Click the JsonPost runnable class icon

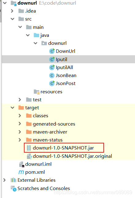[x=52, y=83]
